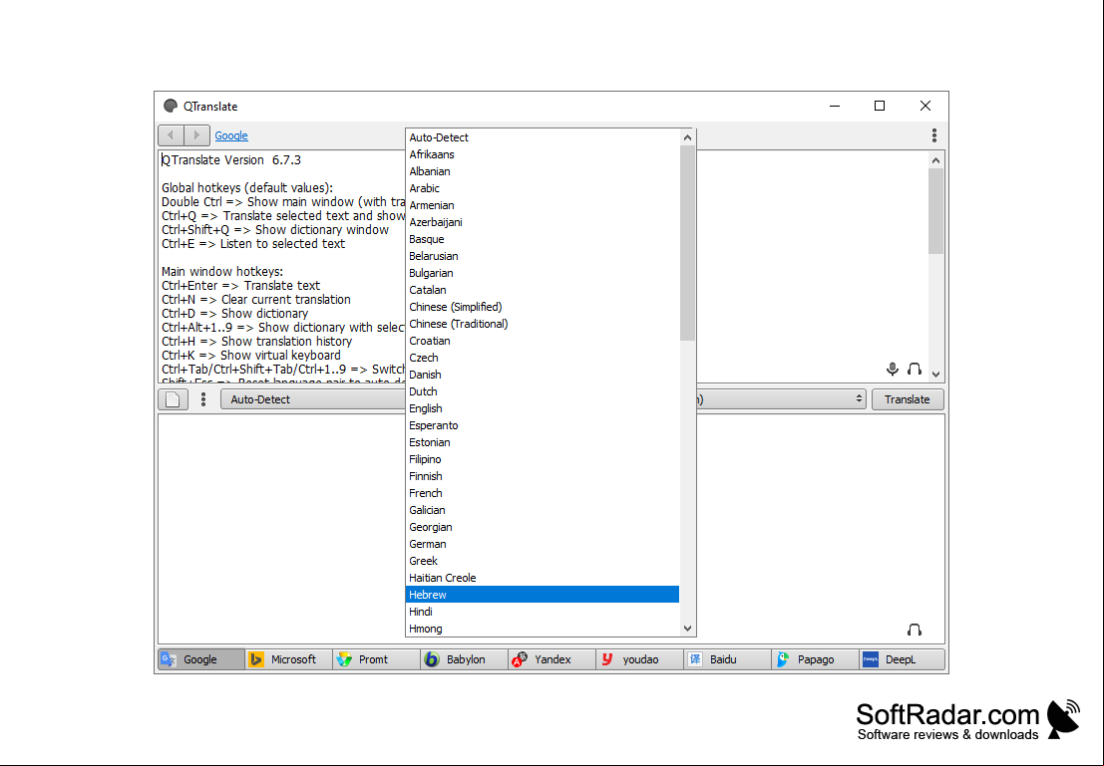Clear translation using the blank page icon
Image resolution: width=1104 pixels, height=766 pixels.
tap(174, 399)
